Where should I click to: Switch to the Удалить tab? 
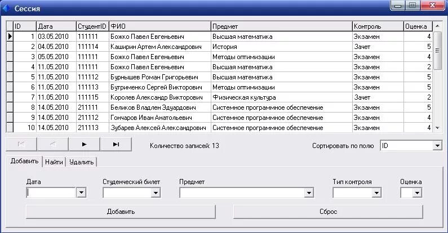(x=81, y=162)
